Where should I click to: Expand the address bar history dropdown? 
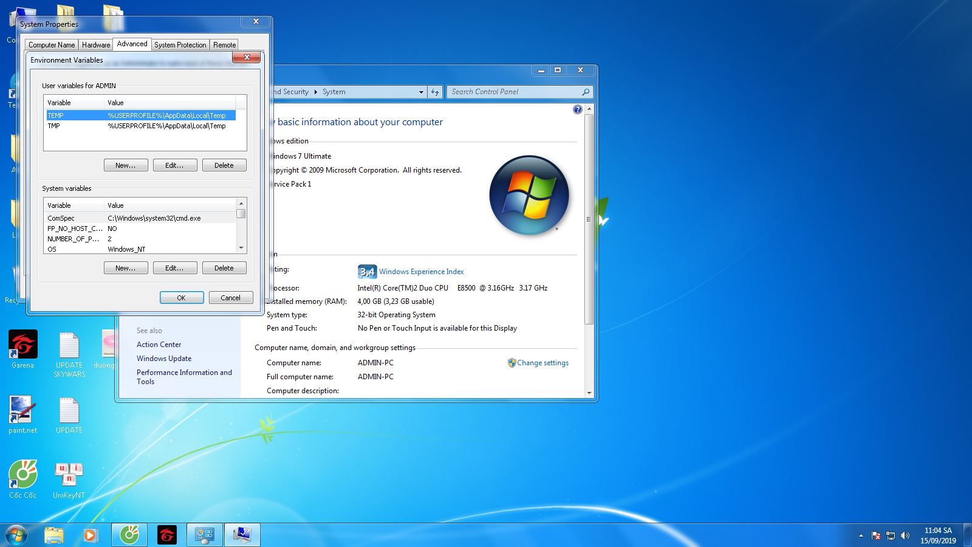tap(421, 92)
